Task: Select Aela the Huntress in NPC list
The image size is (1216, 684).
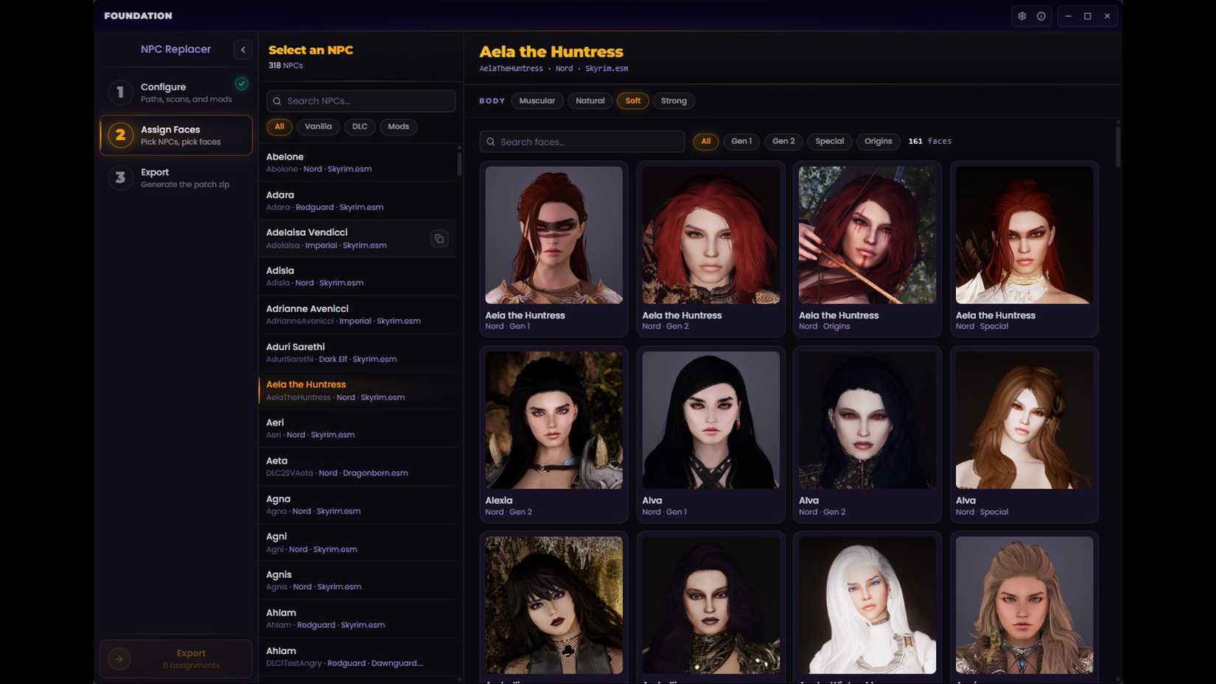Action: click(357, 391)
